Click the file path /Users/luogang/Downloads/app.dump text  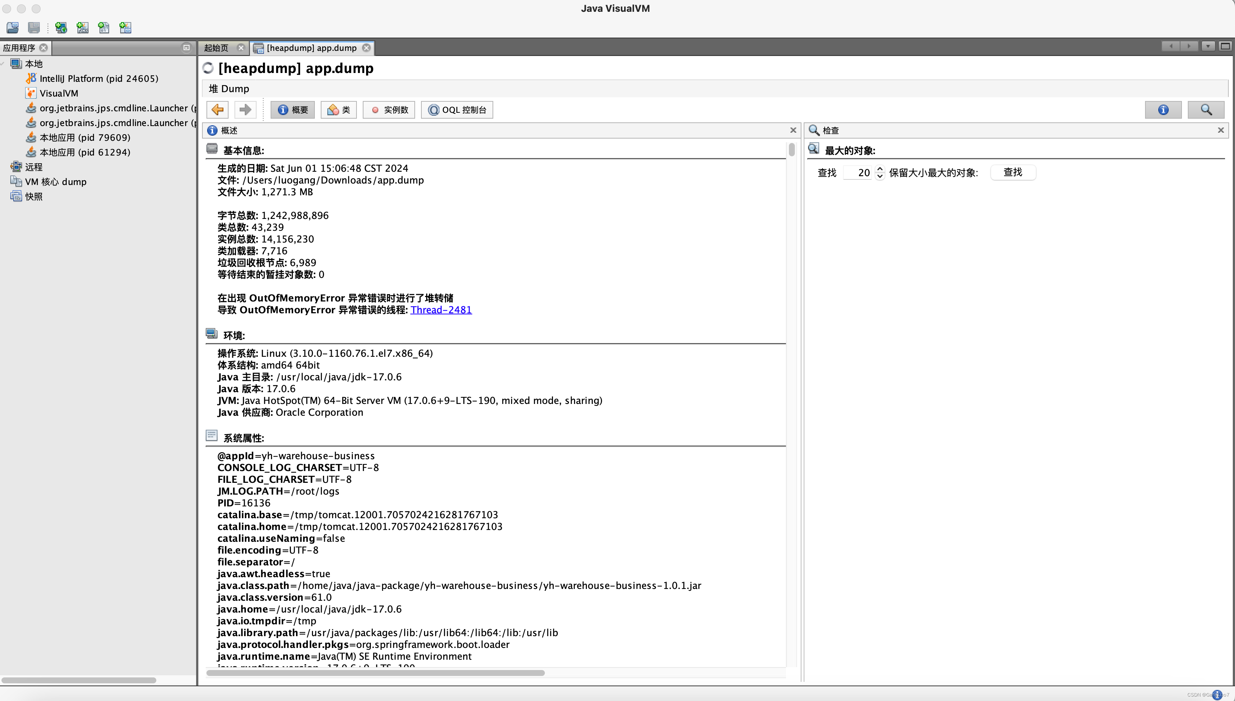[x=333, y=180]
